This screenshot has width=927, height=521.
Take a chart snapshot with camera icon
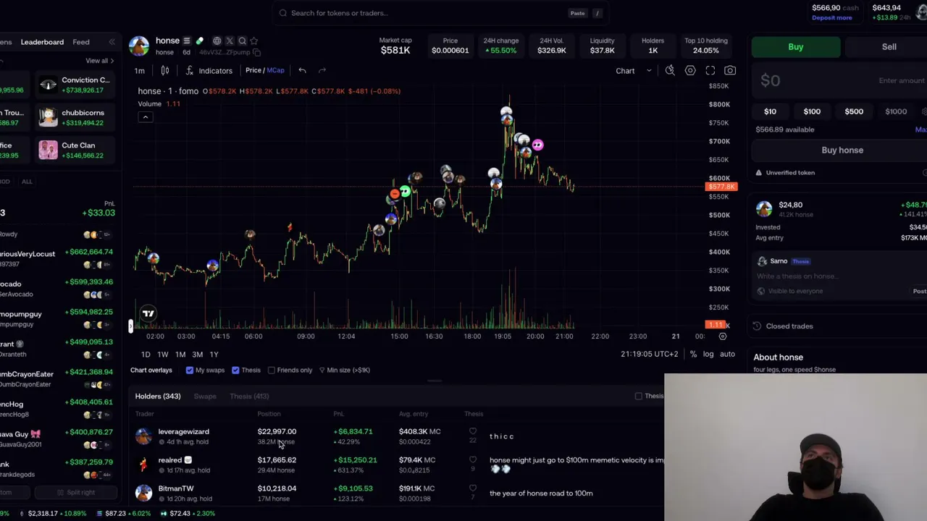[730, 70]
